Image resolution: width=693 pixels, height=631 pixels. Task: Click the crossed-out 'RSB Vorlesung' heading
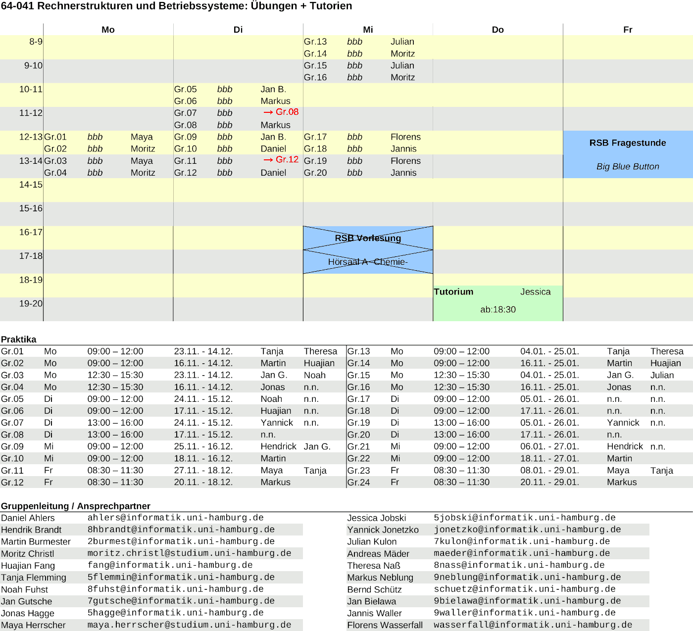pos(368,238)
